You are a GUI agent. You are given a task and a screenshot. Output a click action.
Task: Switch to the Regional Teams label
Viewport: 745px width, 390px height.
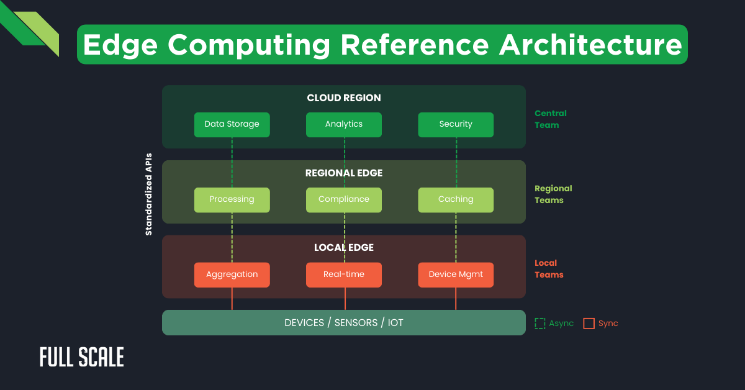coord(553,194)
